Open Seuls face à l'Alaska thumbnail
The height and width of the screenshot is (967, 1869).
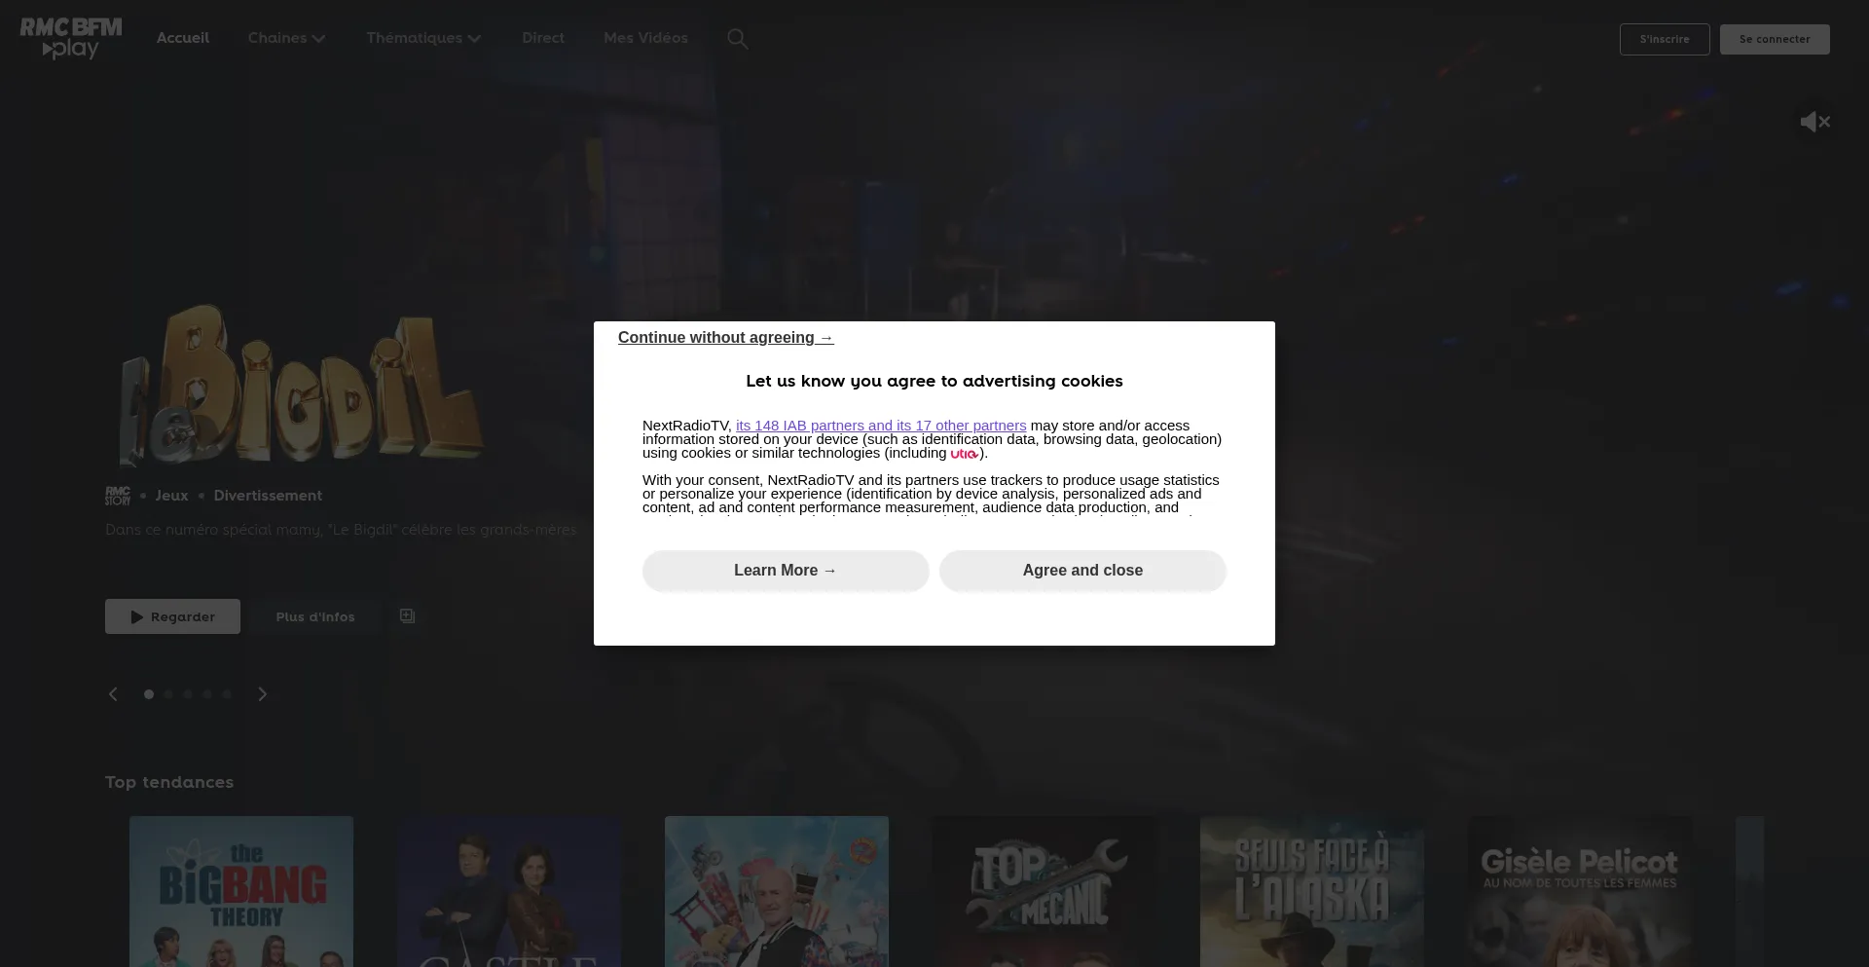(x=1312, y=891)
